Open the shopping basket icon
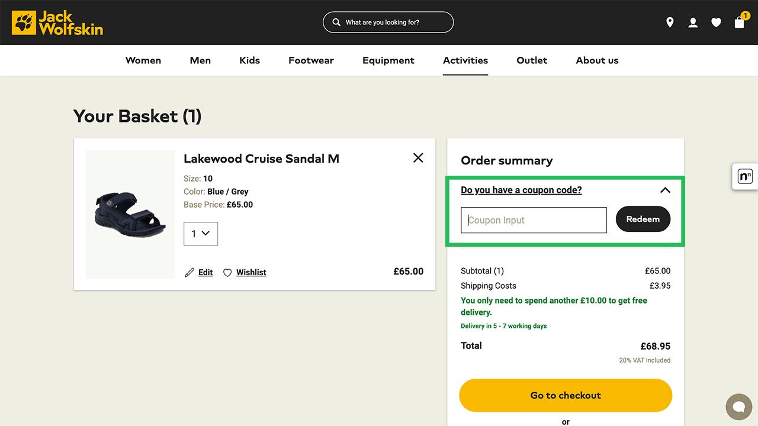The image size is (758, 426). tap(740, 22)
